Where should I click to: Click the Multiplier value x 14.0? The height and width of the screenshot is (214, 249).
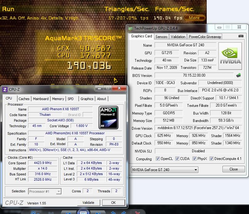pos(43,168)
